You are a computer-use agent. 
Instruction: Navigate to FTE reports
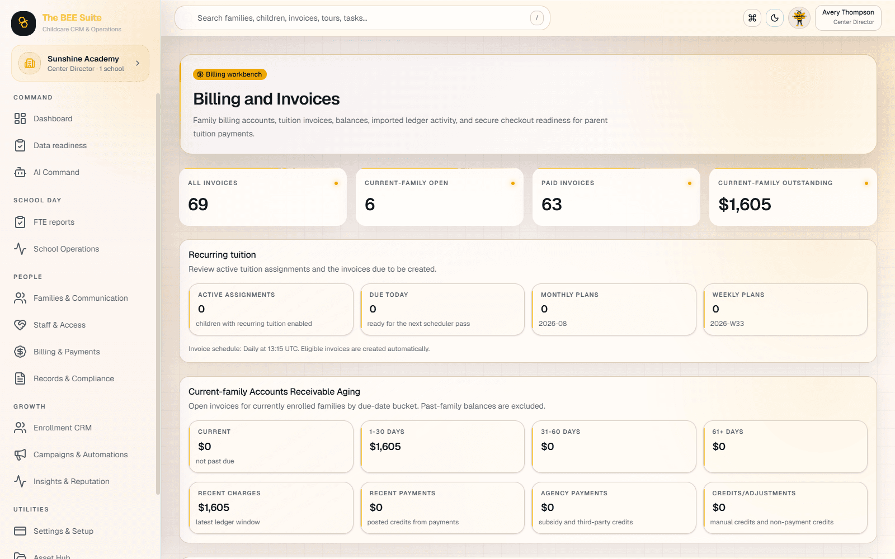click(81, 222)
